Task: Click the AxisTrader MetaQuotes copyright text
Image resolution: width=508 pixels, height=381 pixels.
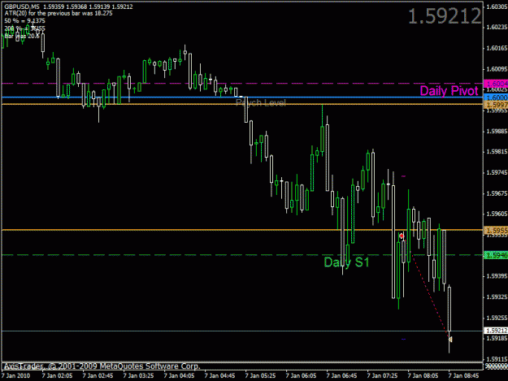Action: click(102, 366)
